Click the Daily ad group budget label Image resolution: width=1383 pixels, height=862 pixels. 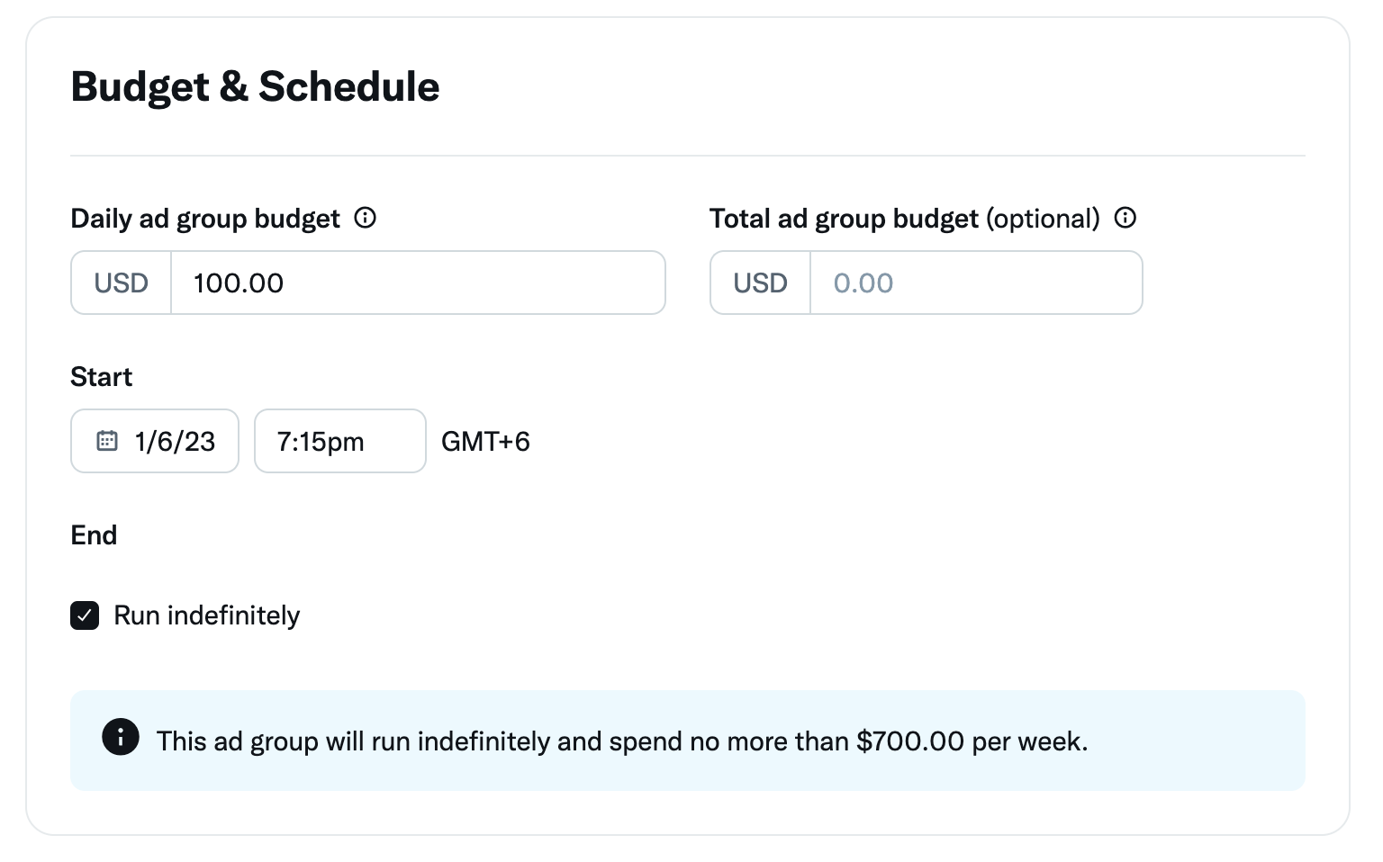(205, 219)
